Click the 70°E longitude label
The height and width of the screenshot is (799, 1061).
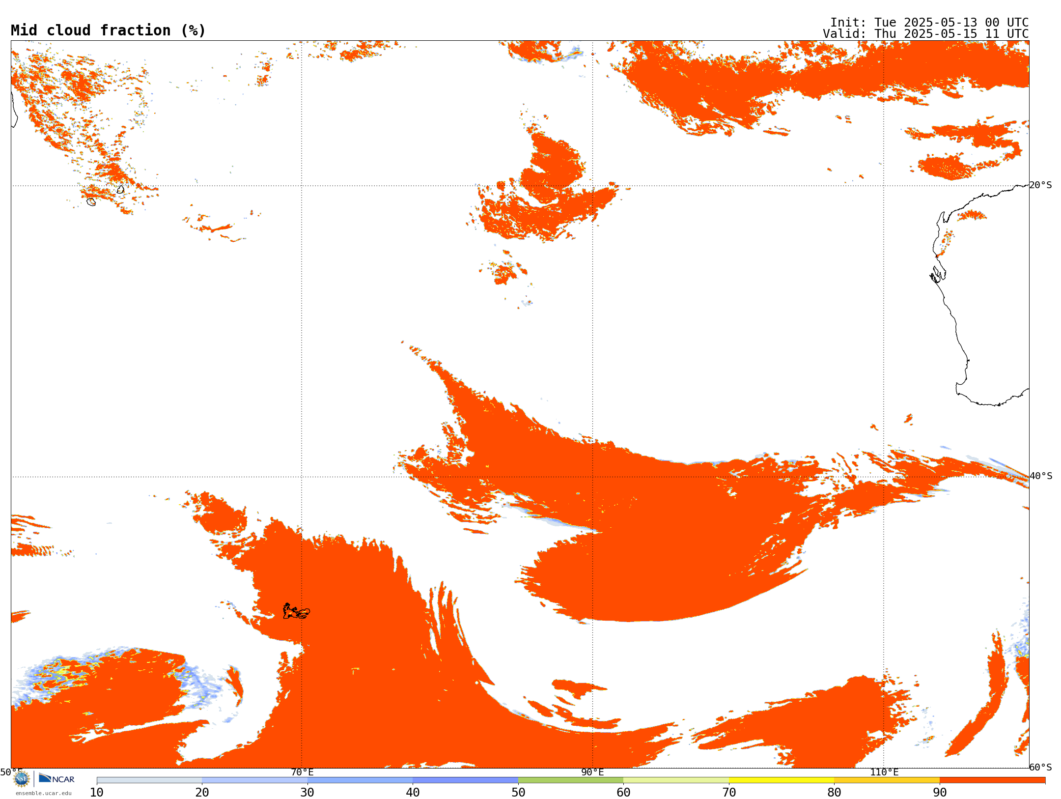tap(302, 772)
